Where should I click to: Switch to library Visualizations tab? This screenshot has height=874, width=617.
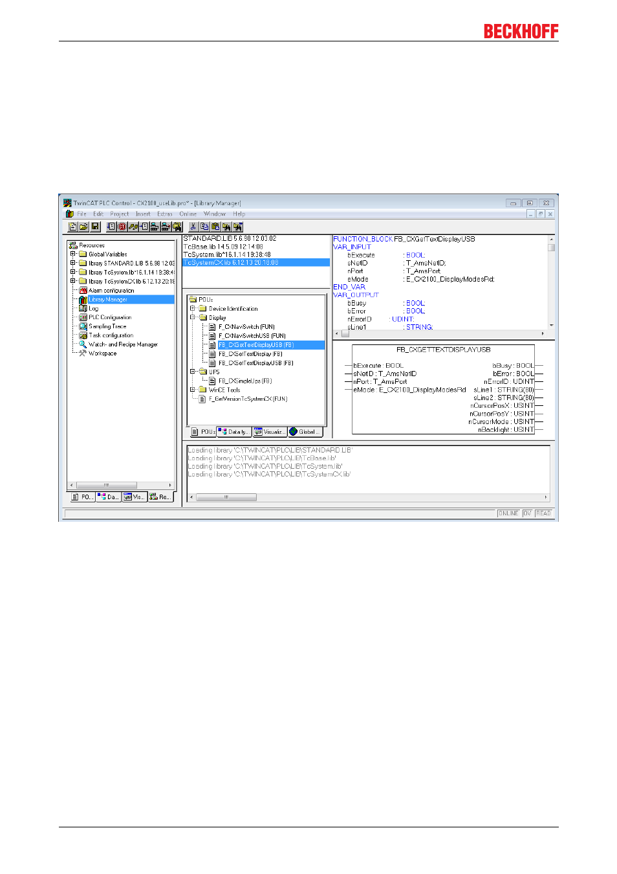(x=270, y=432)
